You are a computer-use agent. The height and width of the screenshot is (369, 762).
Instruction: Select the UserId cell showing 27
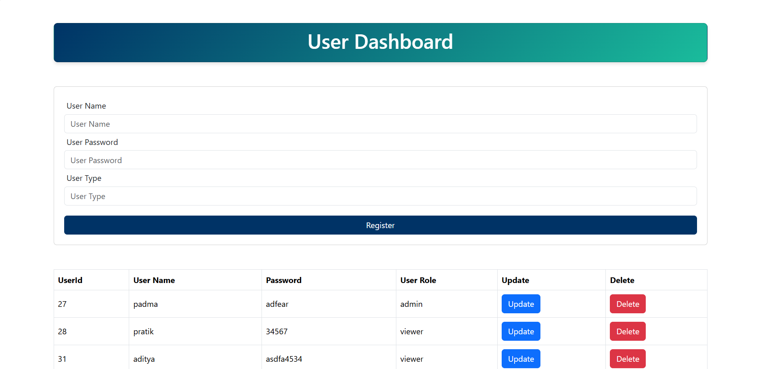click(x=62, y=304)
